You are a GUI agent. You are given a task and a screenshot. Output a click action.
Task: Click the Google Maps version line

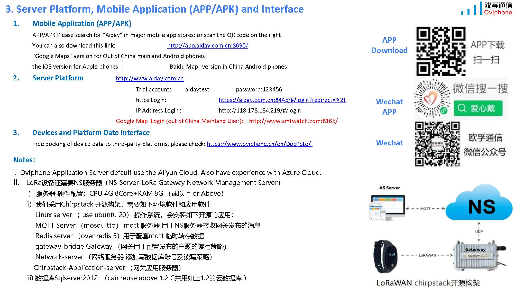[118, 56]
